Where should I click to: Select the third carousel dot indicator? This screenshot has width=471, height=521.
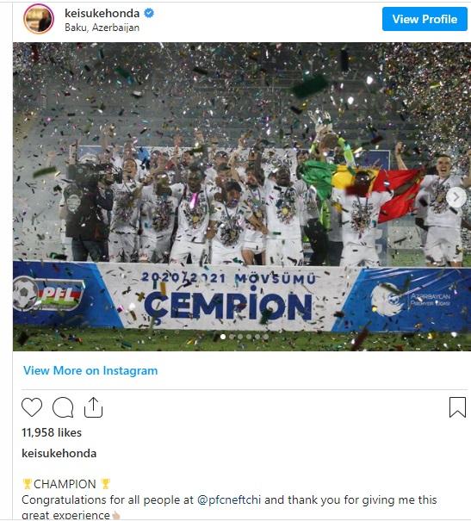(x=240, y=337)
